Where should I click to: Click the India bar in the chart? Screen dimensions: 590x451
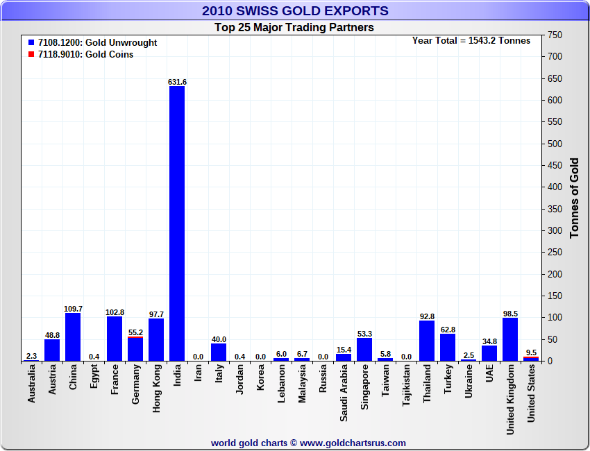177,224
